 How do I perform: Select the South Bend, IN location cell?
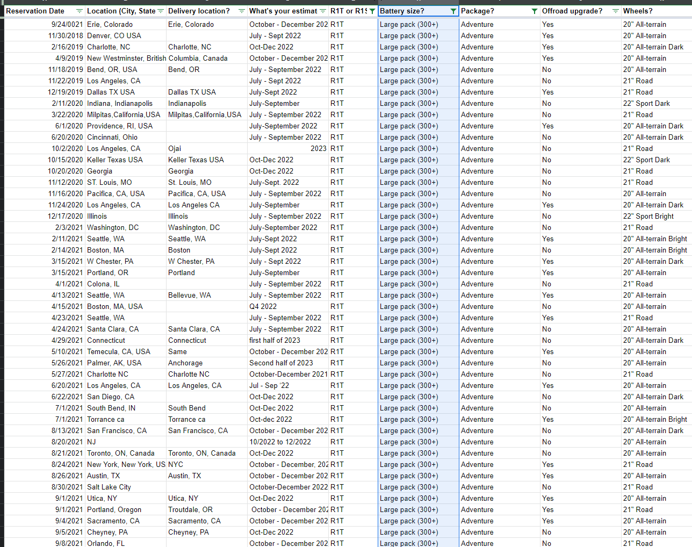(x=126, y=408)
